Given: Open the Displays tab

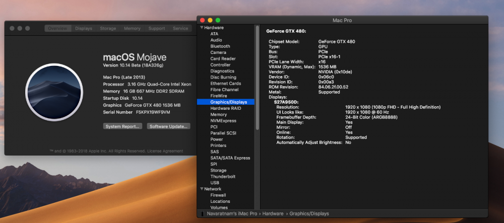Looking at the screenshot, I should click(84, 29).
